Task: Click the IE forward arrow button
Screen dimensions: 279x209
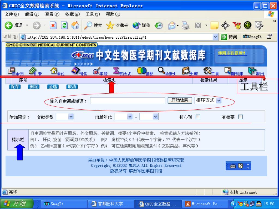Action: pos(37,25)
